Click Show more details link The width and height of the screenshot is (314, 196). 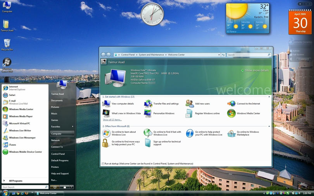(x=256, y=70)
